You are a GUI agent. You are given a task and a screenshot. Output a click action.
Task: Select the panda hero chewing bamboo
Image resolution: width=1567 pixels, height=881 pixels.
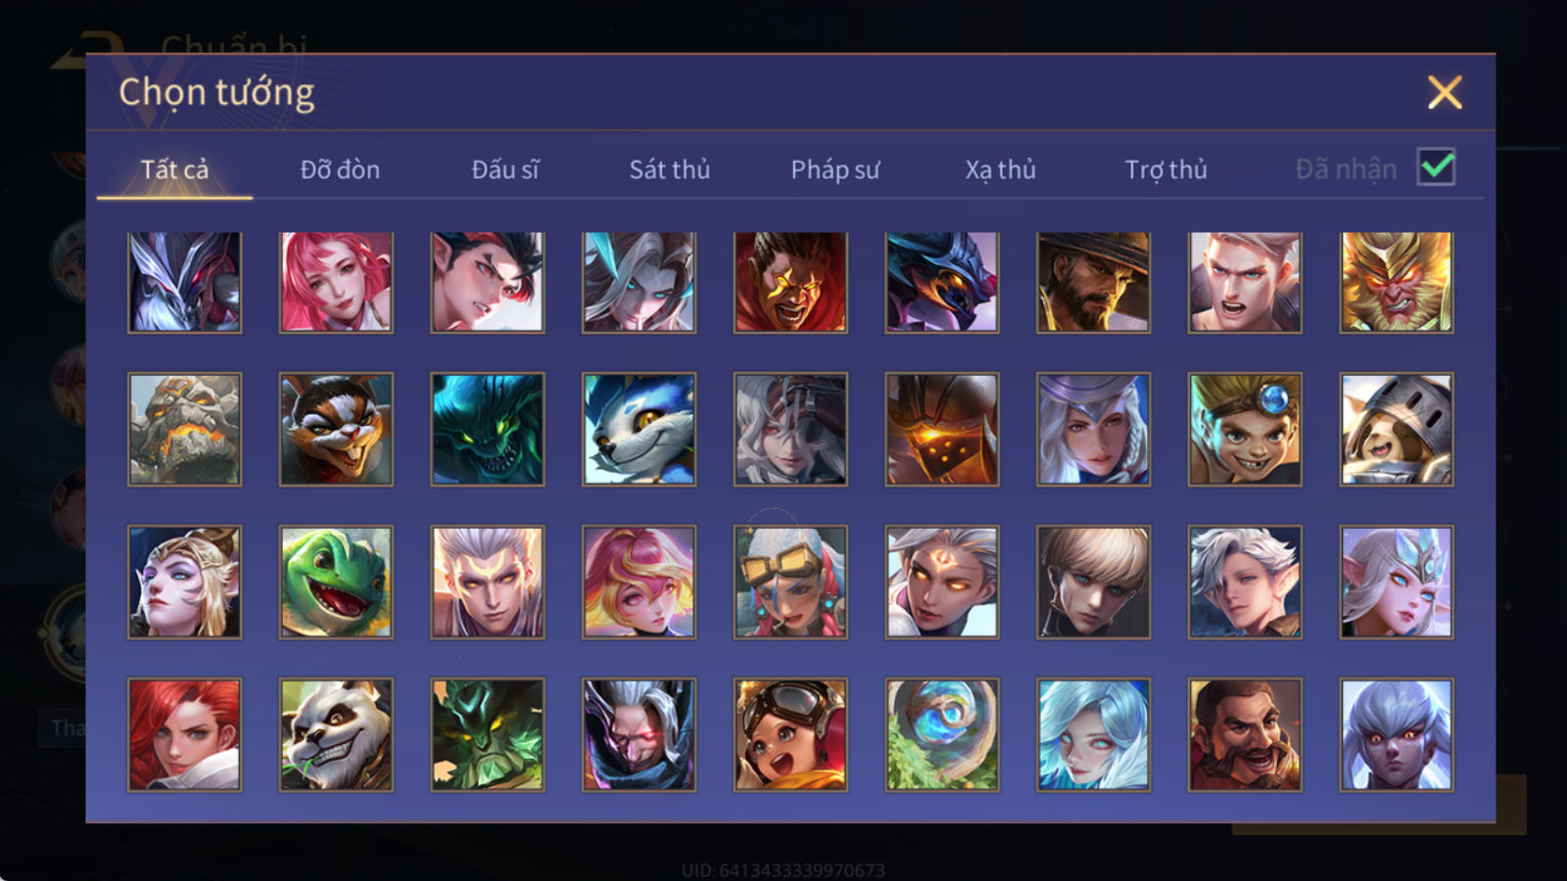tap(336, 734)
